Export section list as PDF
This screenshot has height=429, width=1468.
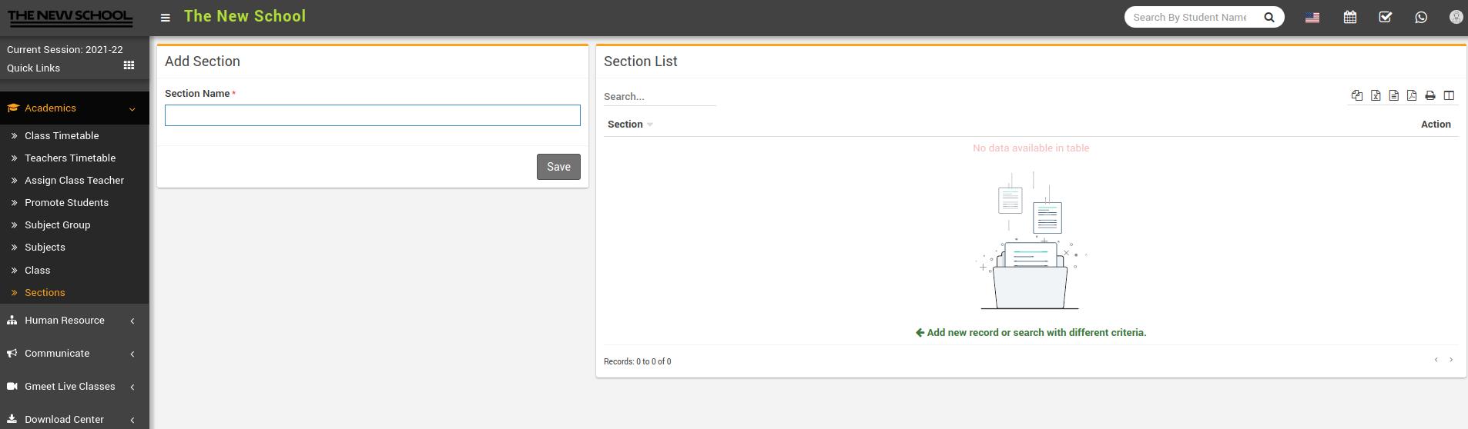[x=1411, y=95]
